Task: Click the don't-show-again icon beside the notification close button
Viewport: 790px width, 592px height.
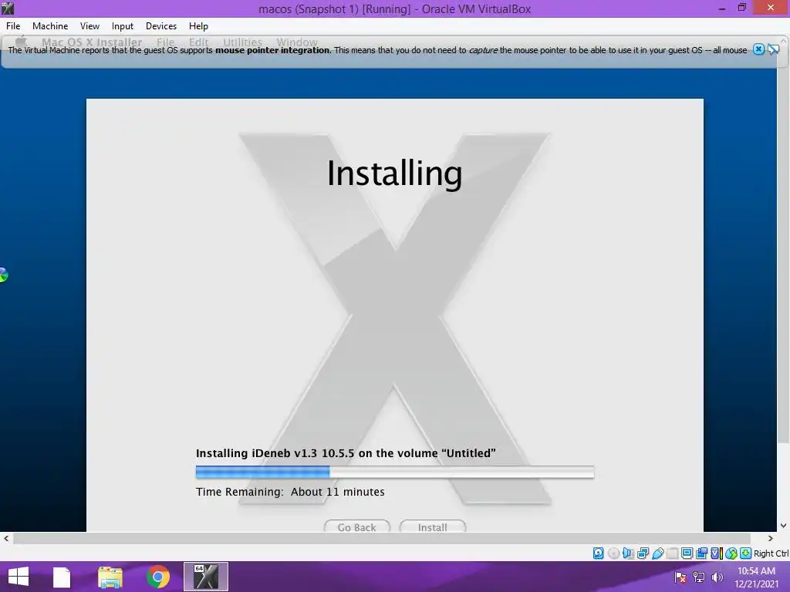Action: click(773, 49)
